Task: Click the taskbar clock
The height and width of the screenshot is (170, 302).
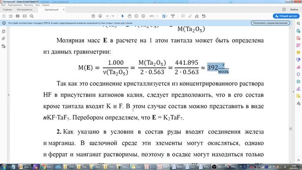Action: tap(294, 167)
